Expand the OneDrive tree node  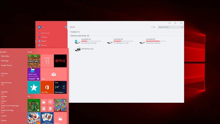tap(37, 37)
